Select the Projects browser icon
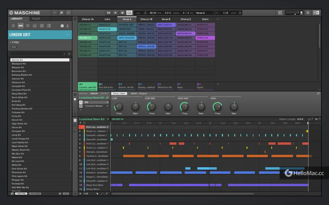Image resolution: width=329 pixels, height=205 pixels. coord(13,26)
